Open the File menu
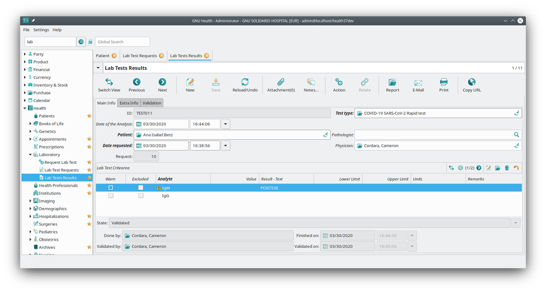Image resolution: width=546 pixels, height=292 pixels. pos(26,30)
